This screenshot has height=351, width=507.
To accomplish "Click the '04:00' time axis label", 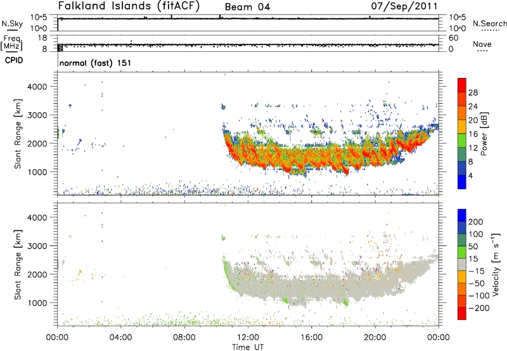I will [x=121, y=338].
